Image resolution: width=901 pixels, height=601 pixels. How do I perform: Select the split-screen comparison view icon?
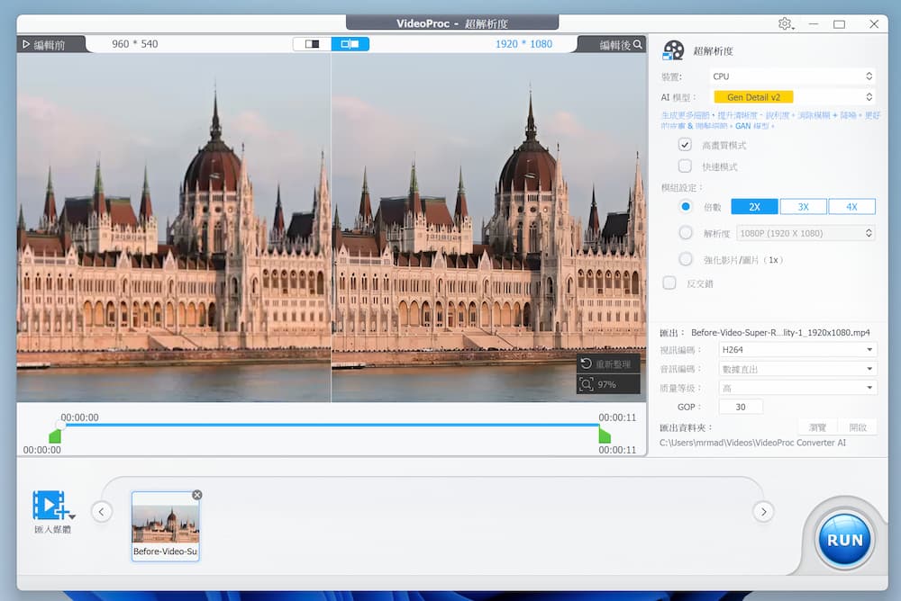[x=350, y=42]
